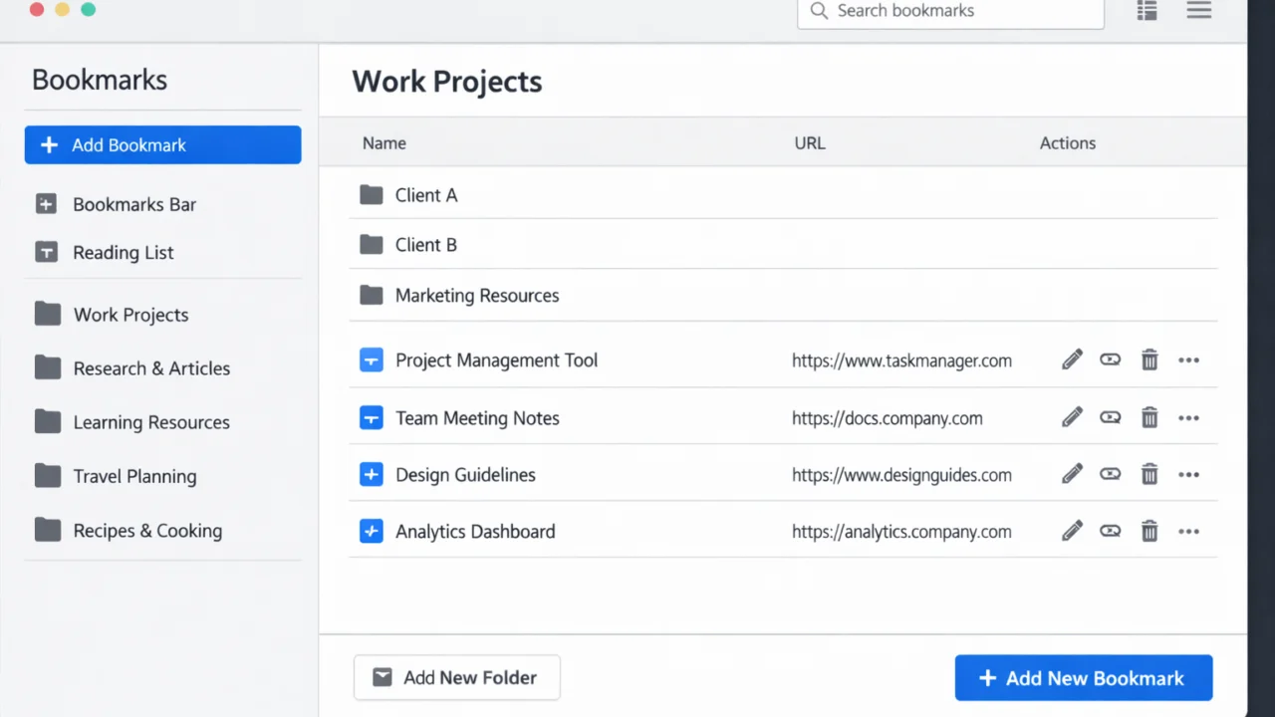
Task: Edit the Analytics Dashboard bookmark
Action: click(x=1072, y=532)
